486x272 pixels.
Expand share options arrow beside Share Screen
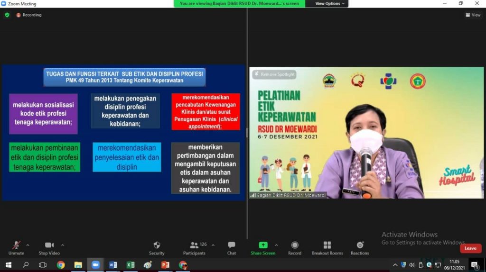pos(277,245)
